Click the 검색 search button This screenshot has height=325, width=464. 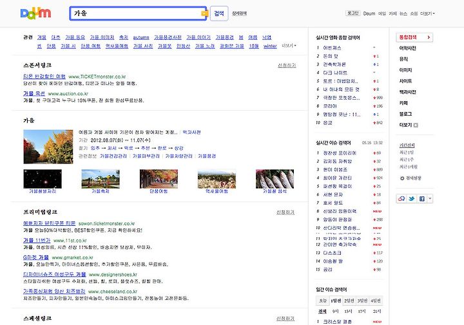click(x=219, y=14)
